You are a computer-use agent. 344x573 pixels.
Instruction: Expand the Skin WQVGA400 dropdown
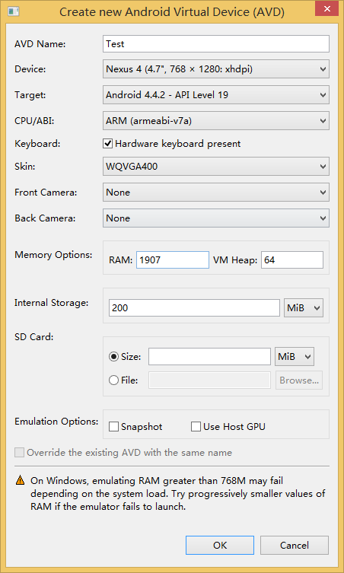pos(216,167)
